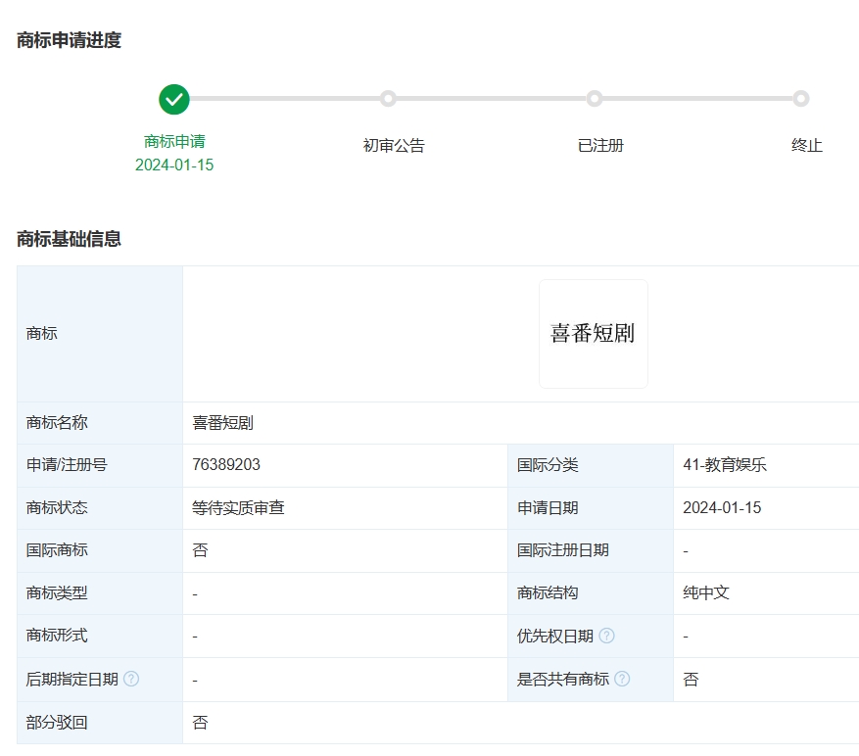Click the 商标基础信息 heading
Screen dimensions: 859x756
coord(69,239)
